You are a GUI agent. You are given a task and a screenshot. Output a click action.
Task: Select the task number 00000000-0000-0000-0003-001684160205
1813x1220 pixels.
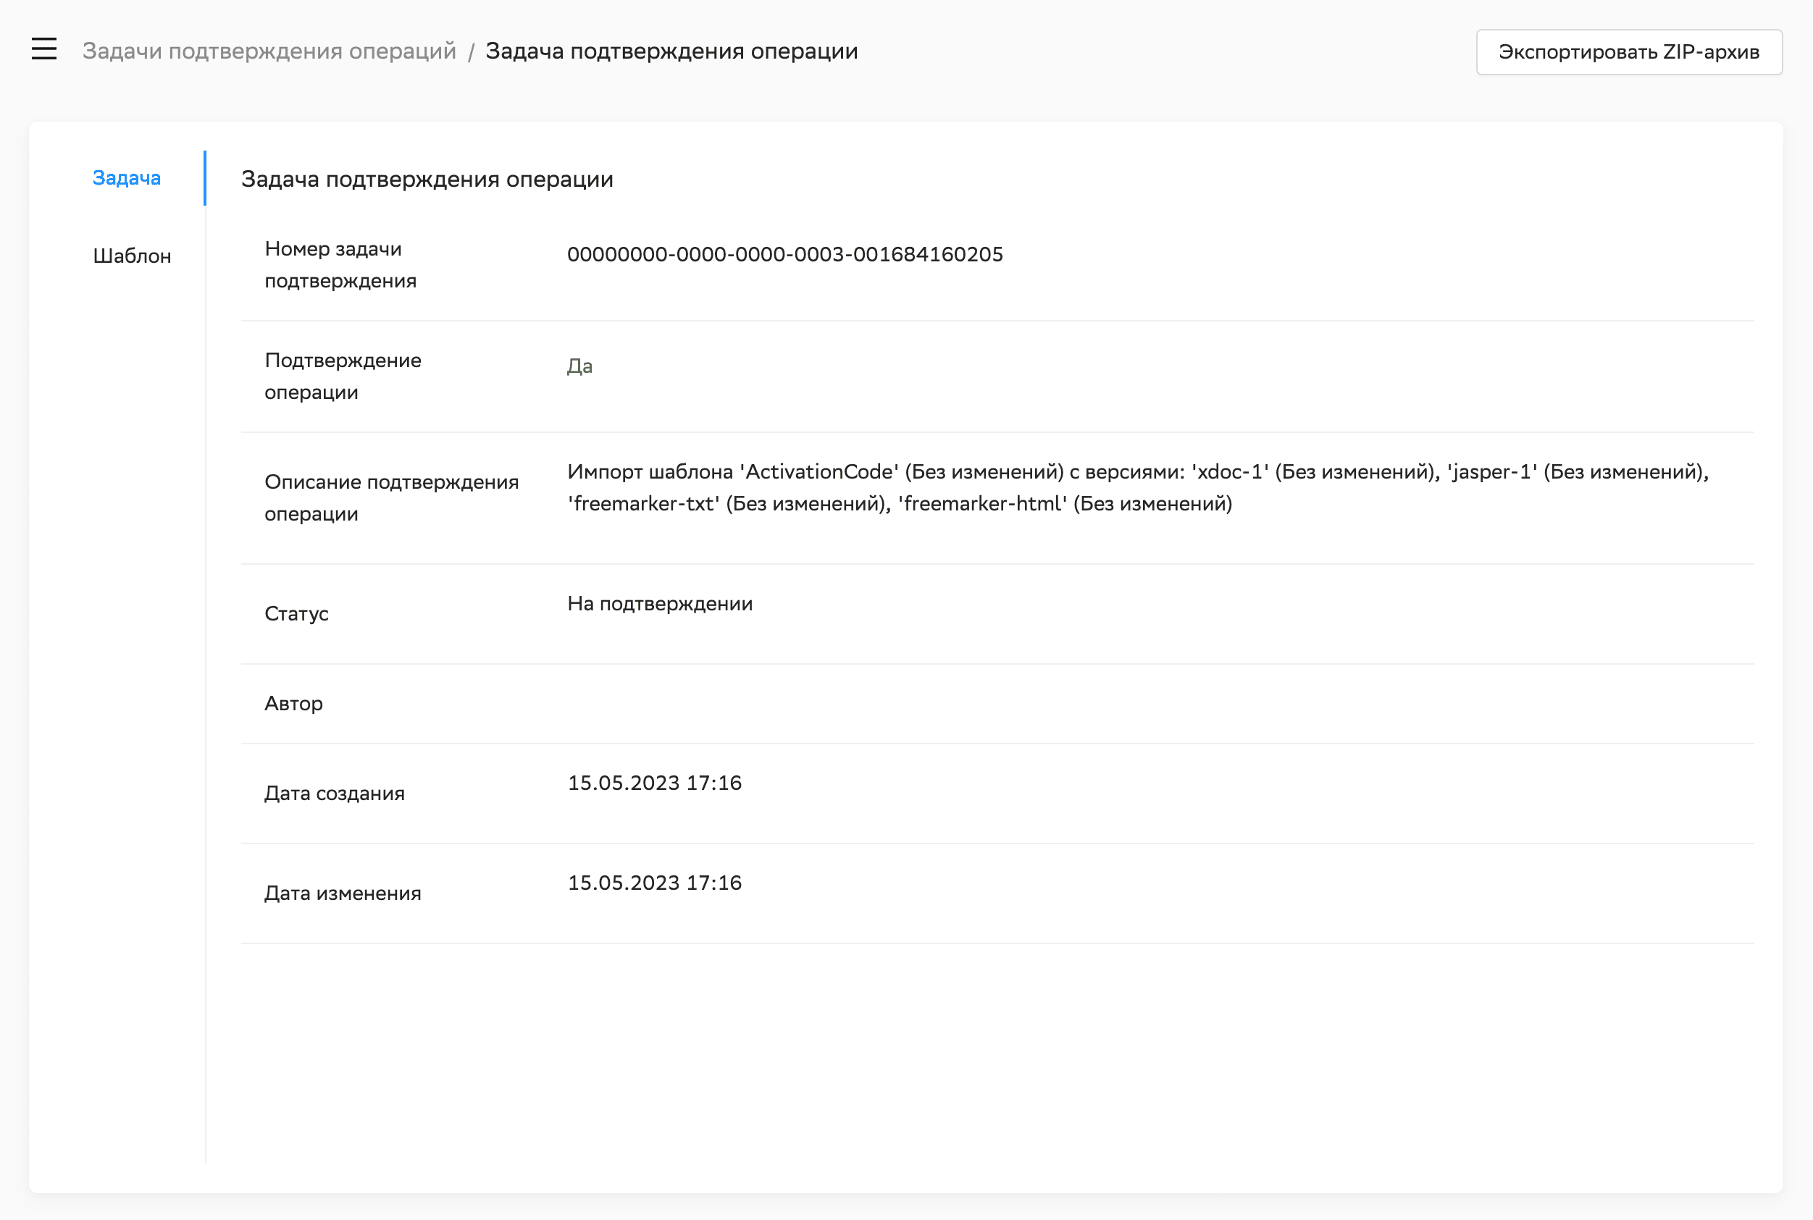click(x=784, y=254)
